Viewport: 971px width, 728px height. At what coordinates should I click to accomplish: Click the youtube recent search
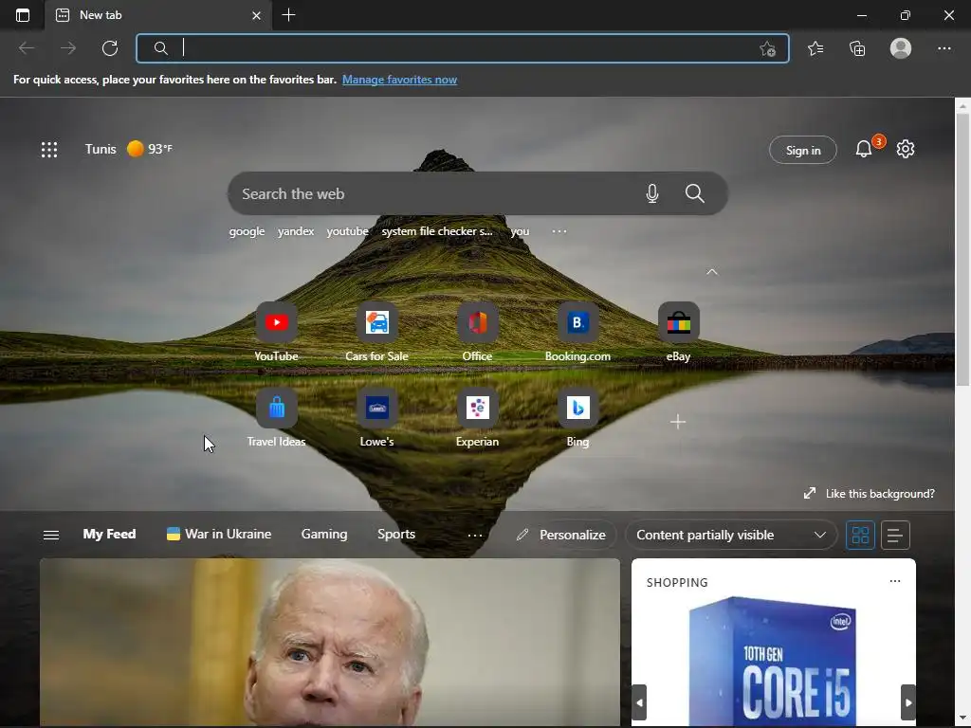[347, 231]
